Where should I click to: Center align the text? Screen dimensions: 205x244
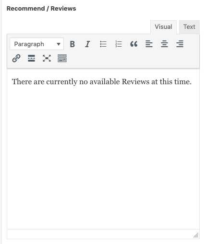[x=164, y=44]
